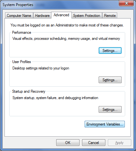Click the User Profiles group label

click(21, 62)
